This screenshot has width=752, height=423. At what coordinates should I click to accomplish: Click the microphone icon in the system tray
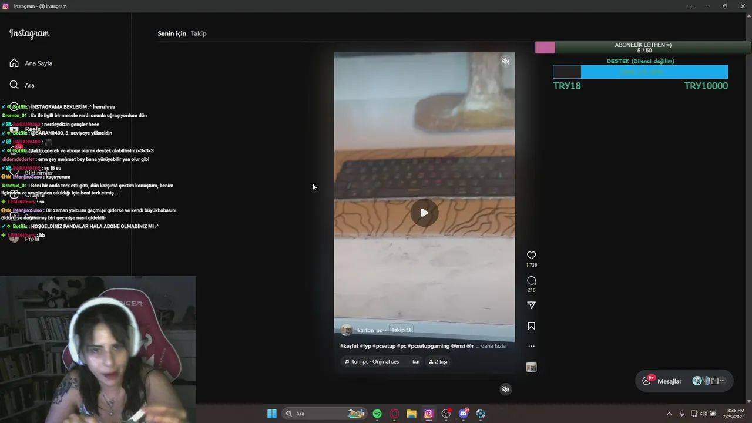(x=681, y=414)
